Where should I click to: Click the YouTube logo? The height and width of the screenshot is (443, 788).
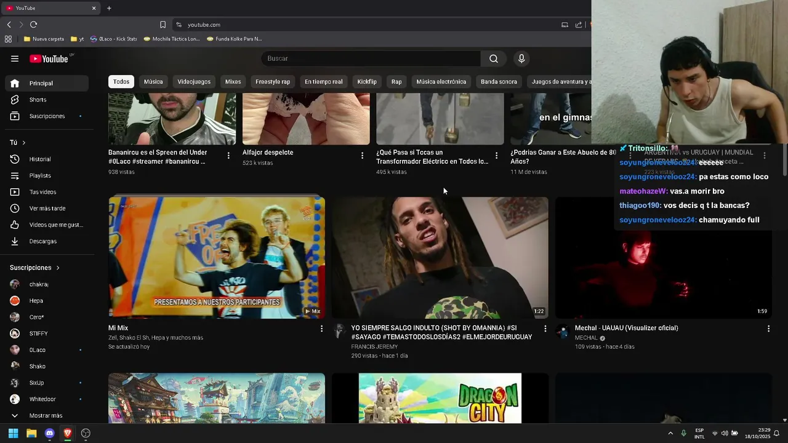[x=49, y=58]
